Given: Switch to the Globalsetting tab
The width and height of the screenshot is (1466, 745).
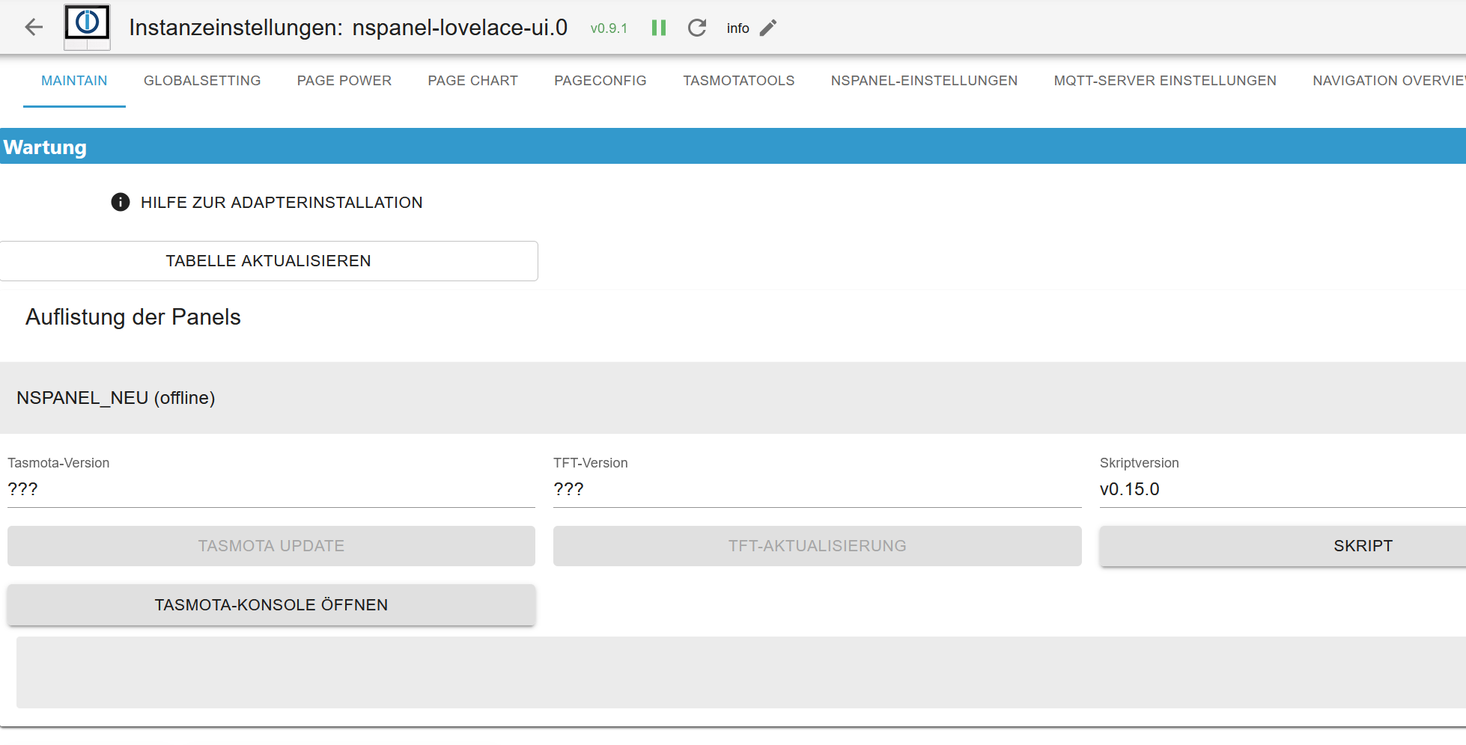Looking at the screenshot, I should coord(202,81).
